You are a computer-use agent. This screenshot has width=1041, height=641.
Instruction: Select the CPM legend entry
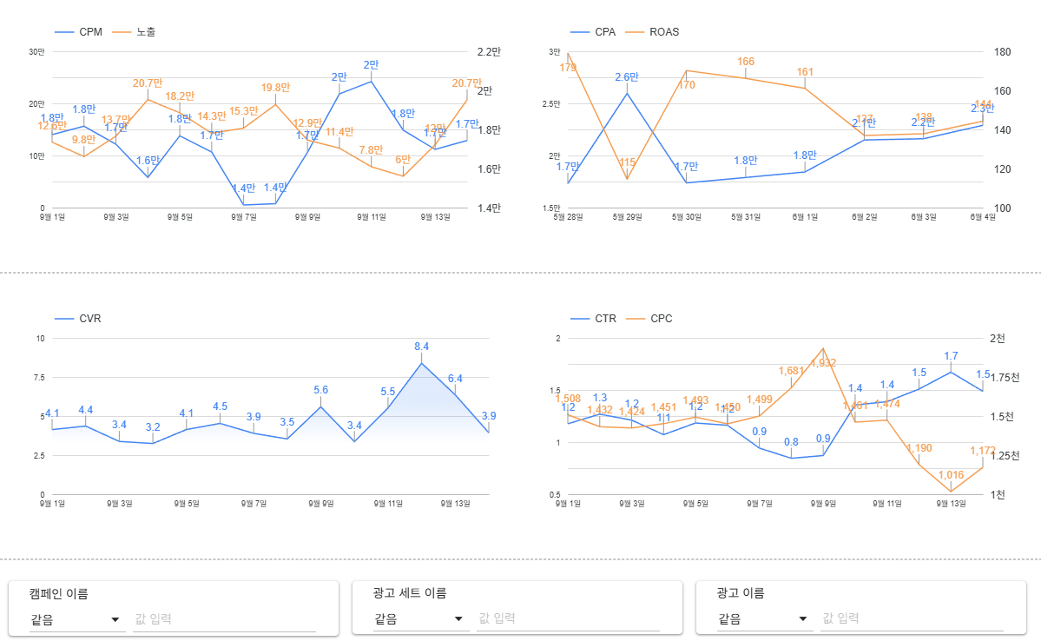(78, 32)
